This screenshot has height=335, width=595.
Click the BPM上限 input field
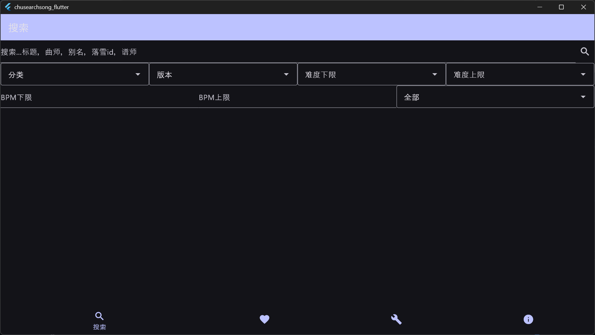(297, 97)
